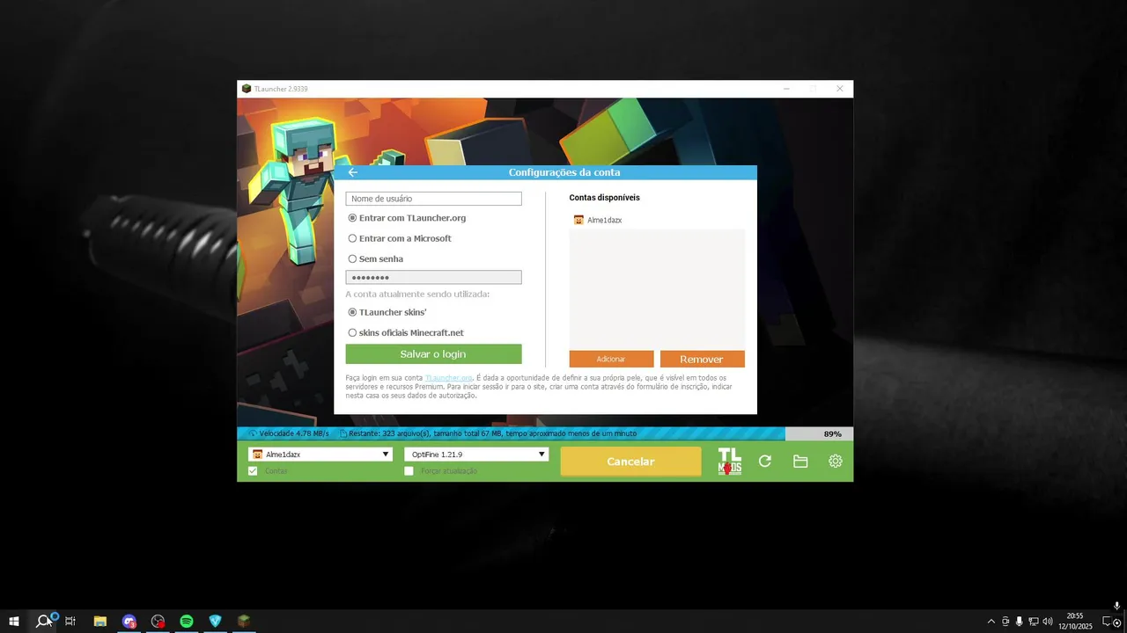
Task: Click the password field with dots
Action: 433,277
